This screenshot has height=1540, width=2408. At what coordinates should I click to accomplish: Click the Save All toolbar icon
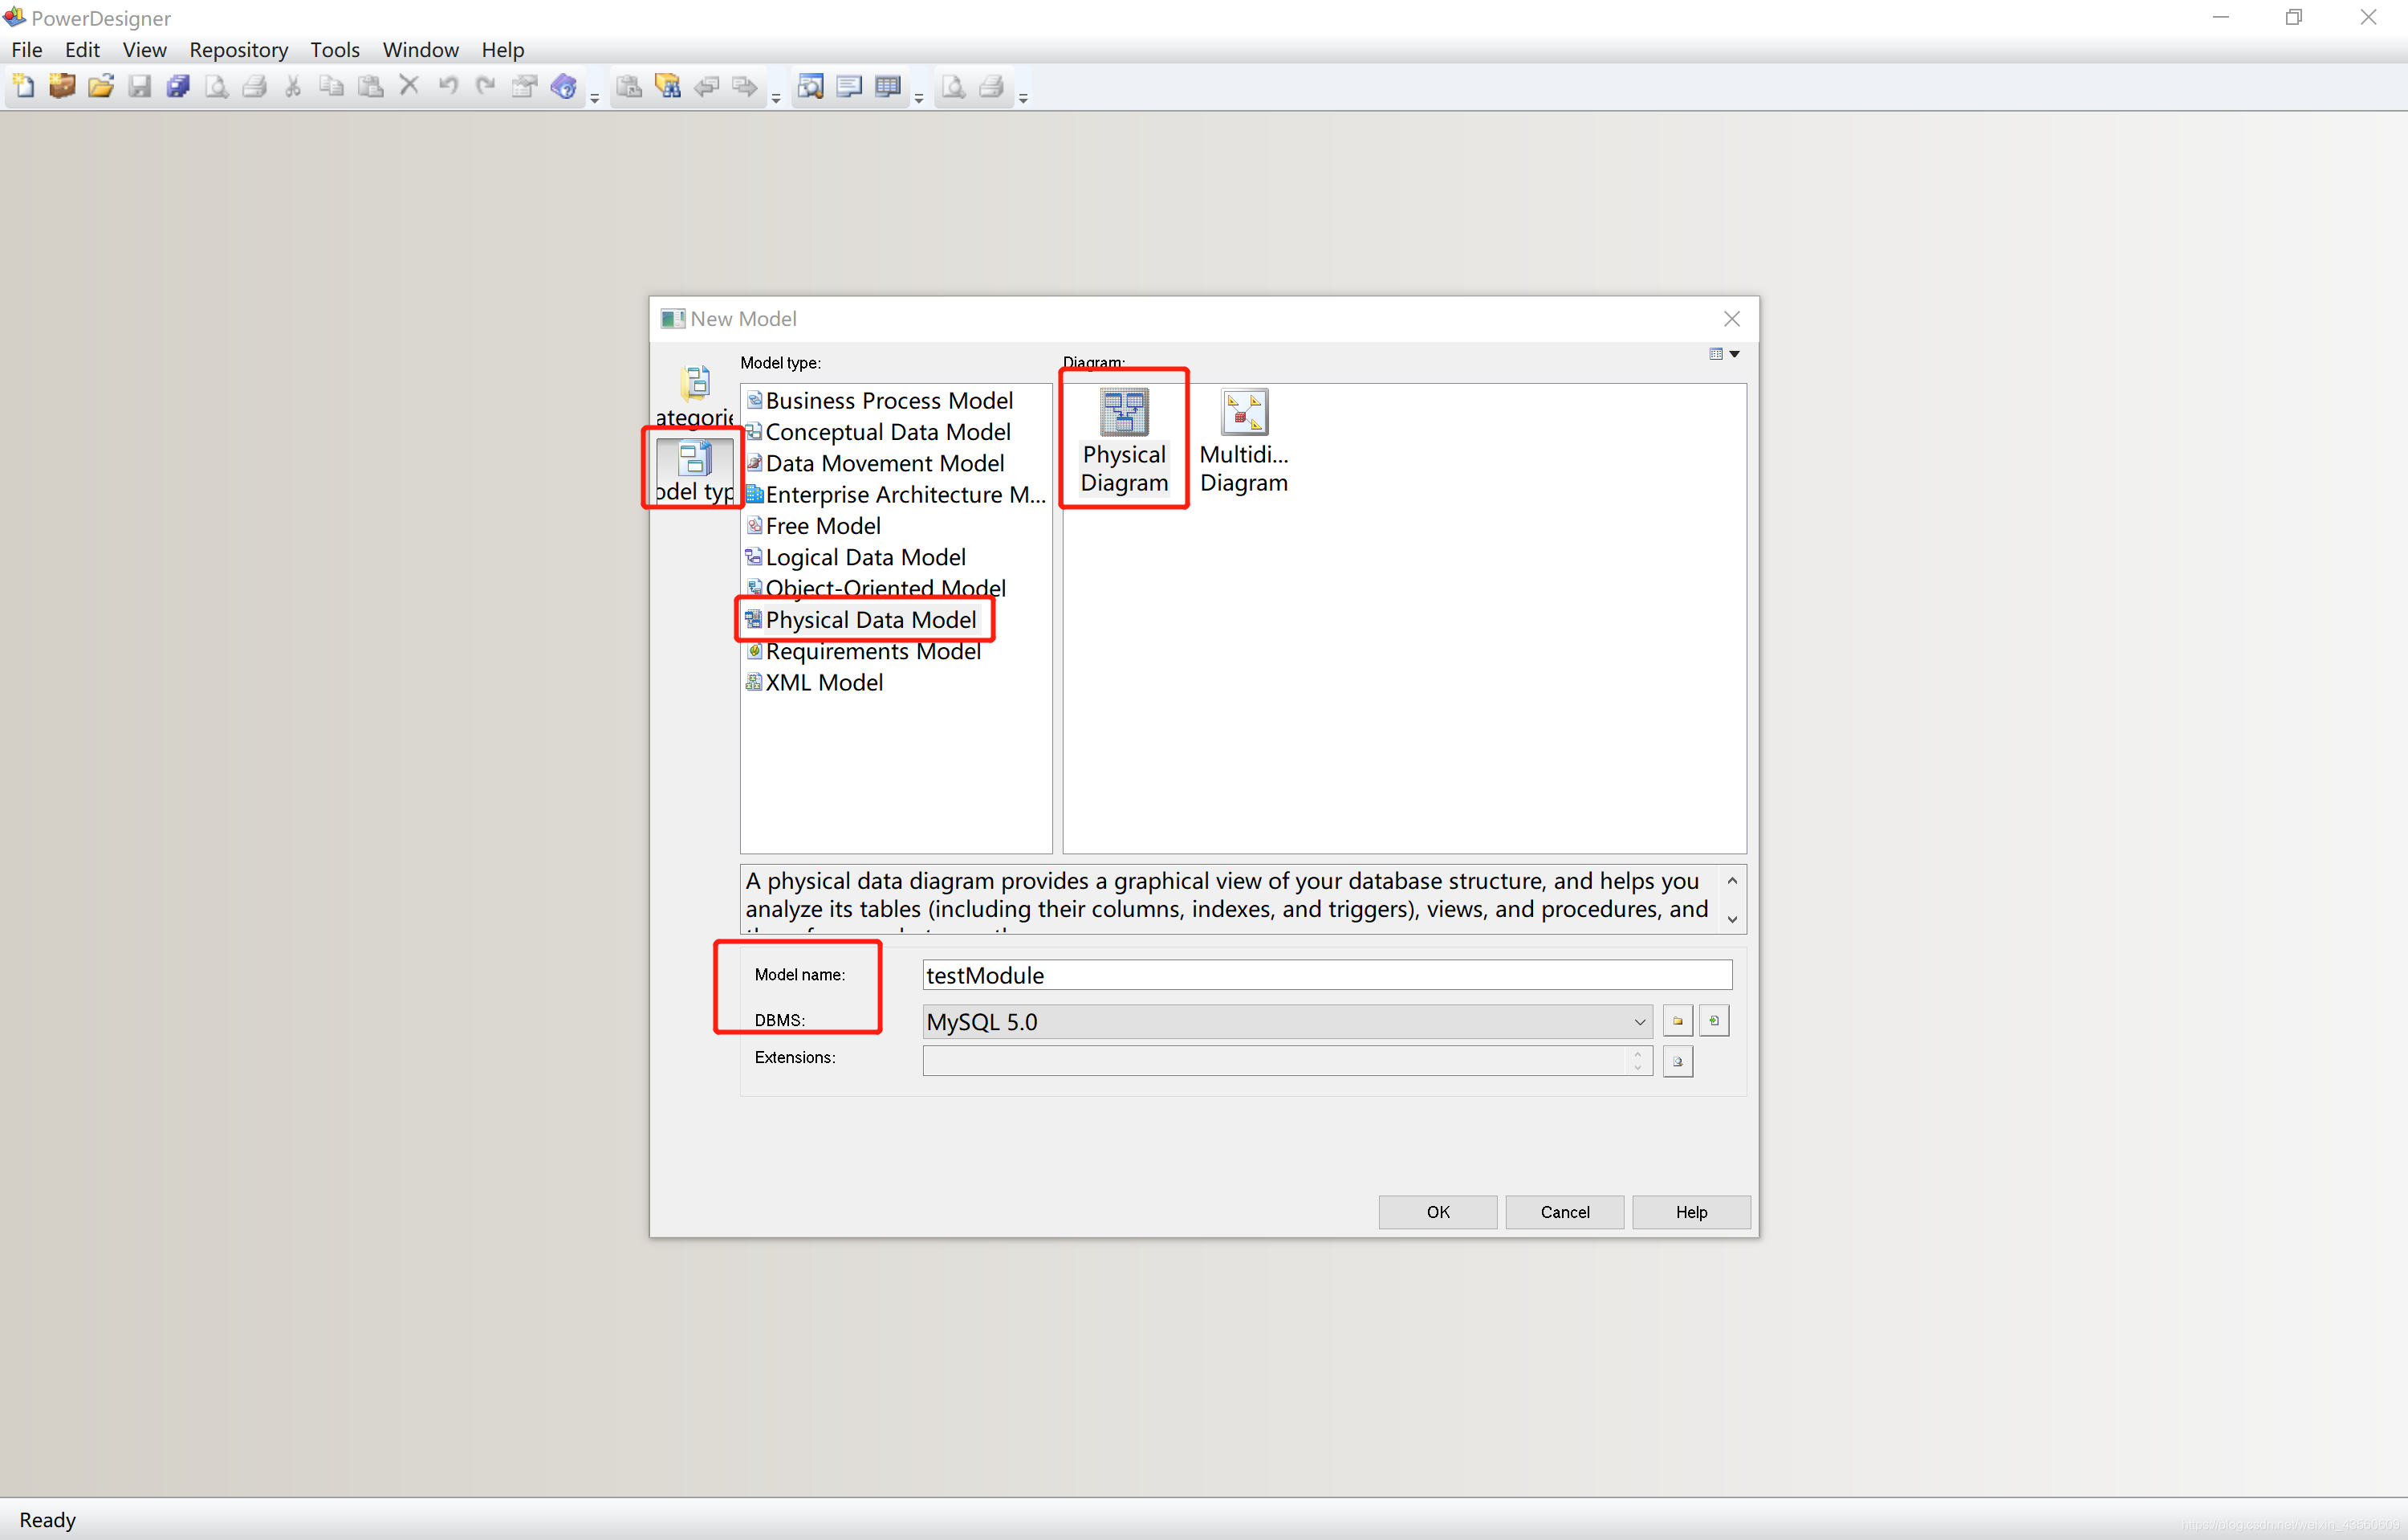click(x=178, y=87)
